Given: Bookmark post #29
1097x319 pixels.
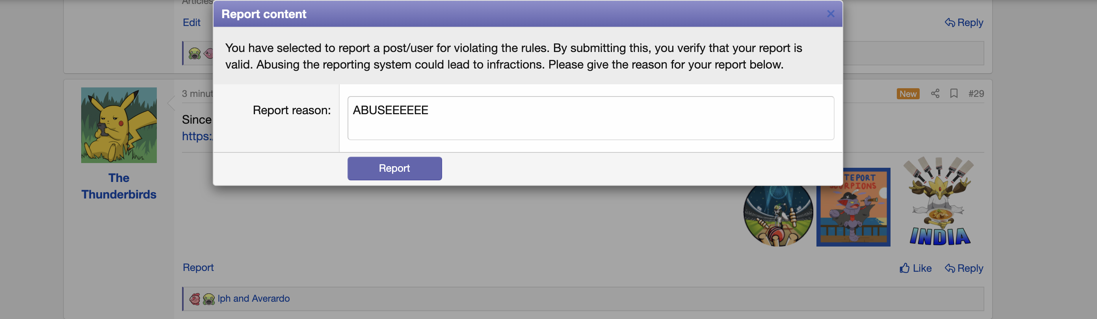Looking at the screenshot, I should [954, 94].
